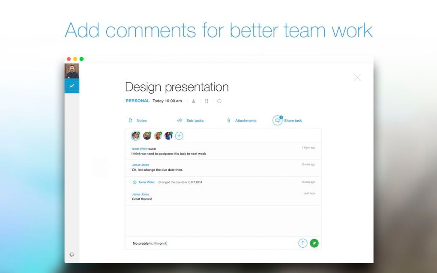Close the task detail with the X
437x273 pixels.
pos(357,77)
